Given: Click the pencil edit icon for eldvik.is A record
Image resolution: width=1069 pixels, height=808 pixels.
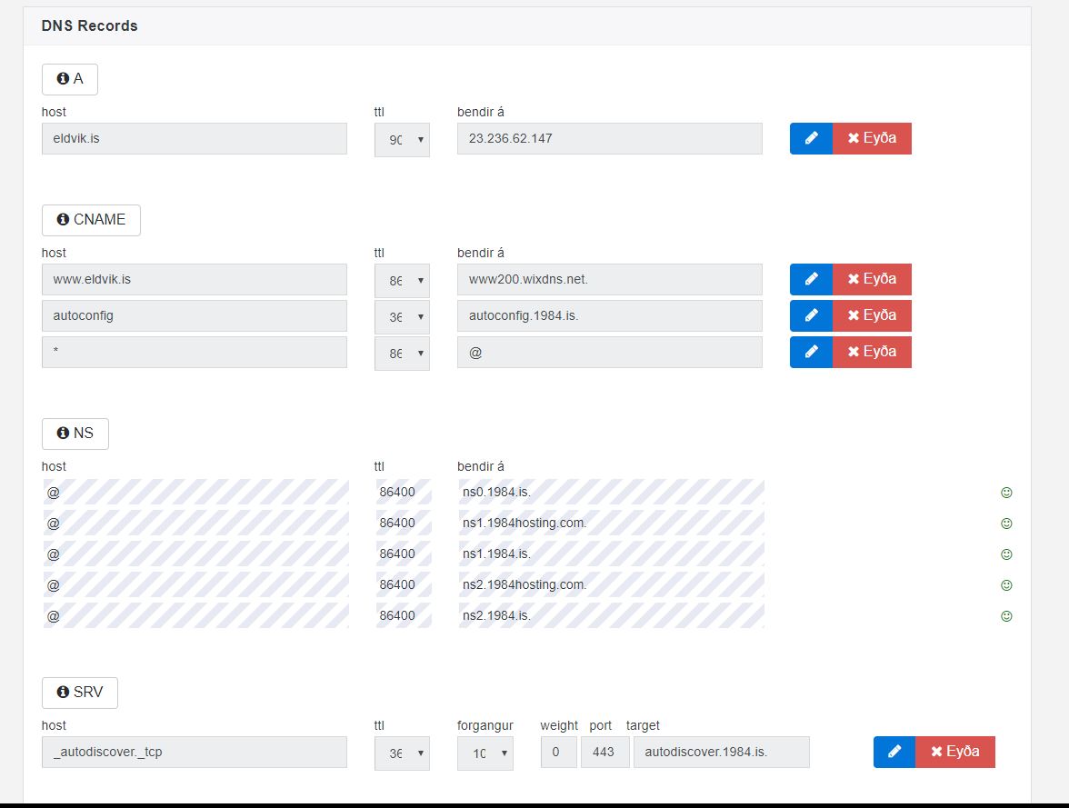Looking at the screenshot, I should [811, 139].
